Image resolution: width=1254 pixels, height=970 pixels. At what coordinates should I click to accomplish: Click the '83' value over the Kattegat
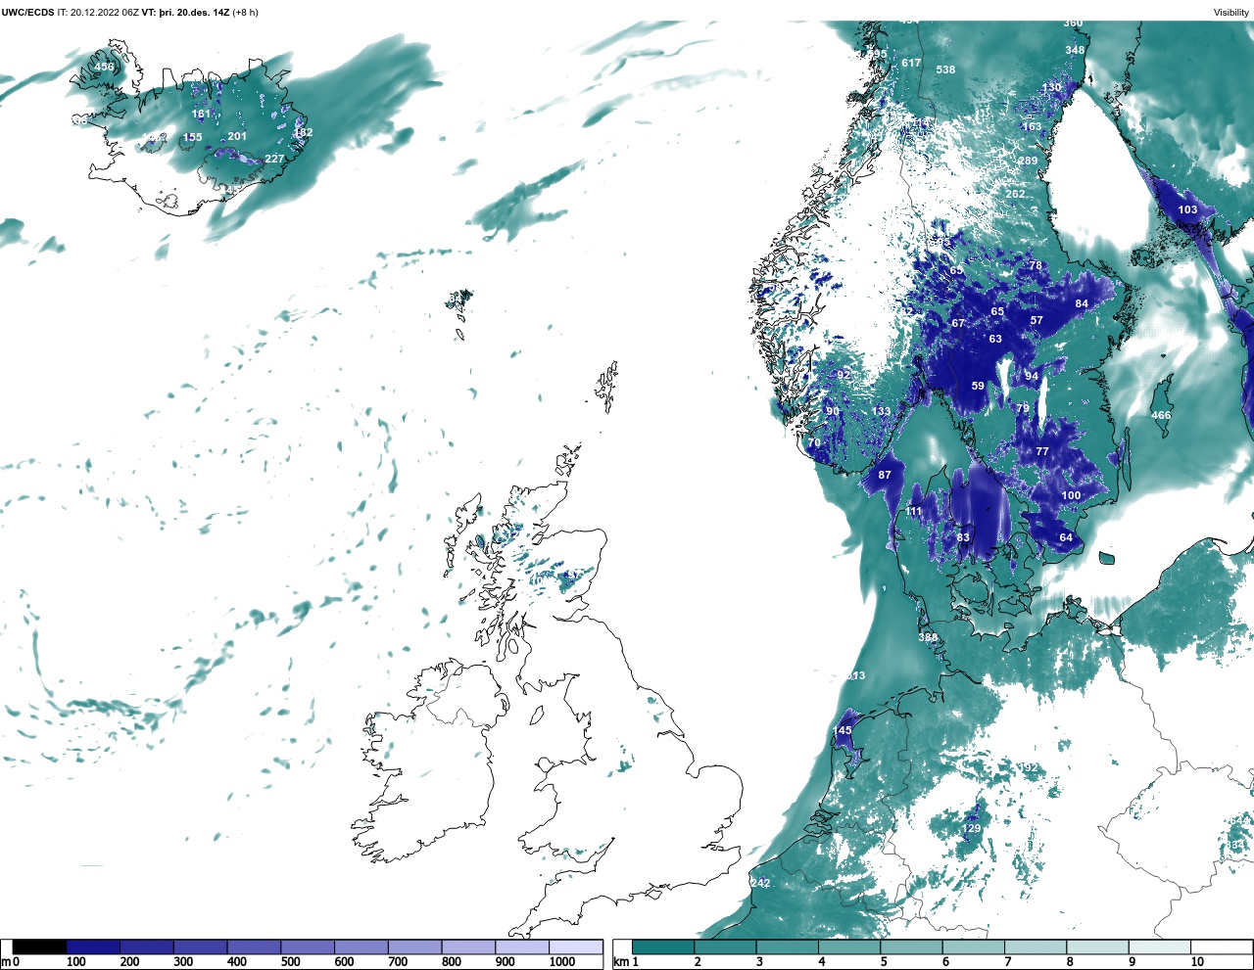[963, 537]
